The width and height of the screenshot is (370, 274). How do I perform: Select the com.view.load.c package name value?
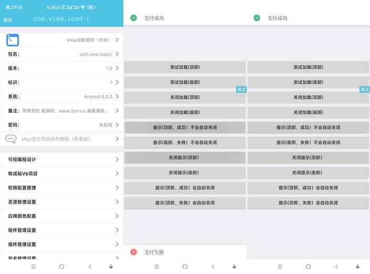point(96,54)
